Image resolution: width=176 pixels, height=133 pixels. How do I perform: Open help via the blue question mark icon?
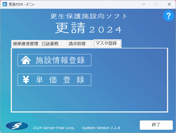click(168, 16)
